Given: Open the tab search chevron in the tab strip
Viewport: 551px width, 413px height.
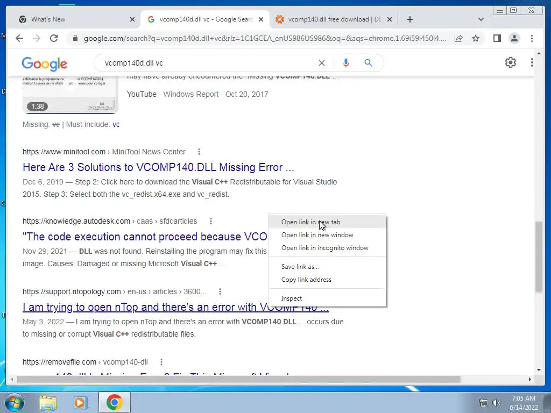Looking at the screenshot, I should [481, 19].
